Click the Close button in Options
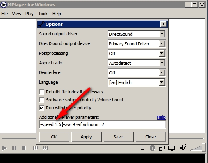This screenshot has width=208, height=163. pos(151,137)
